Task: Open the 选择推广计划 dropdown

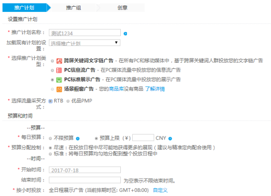Action: coord(85,43)
